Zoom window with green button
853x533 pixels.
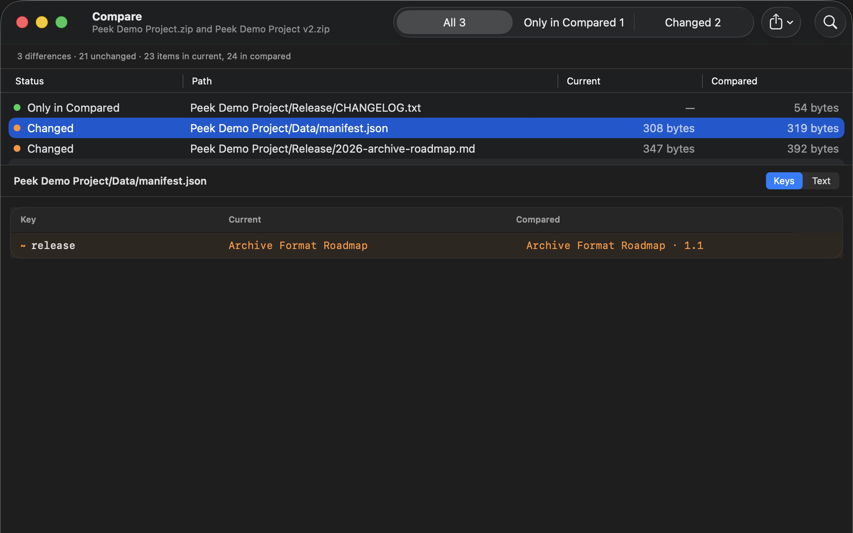coord(62,22)
